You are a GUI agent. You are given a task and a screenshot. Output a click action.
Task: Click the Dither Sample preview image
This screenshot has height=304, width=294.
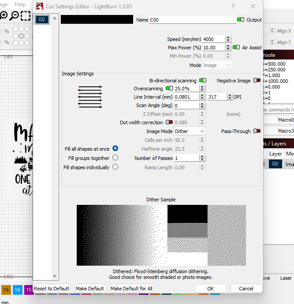(x=161, y=235)
